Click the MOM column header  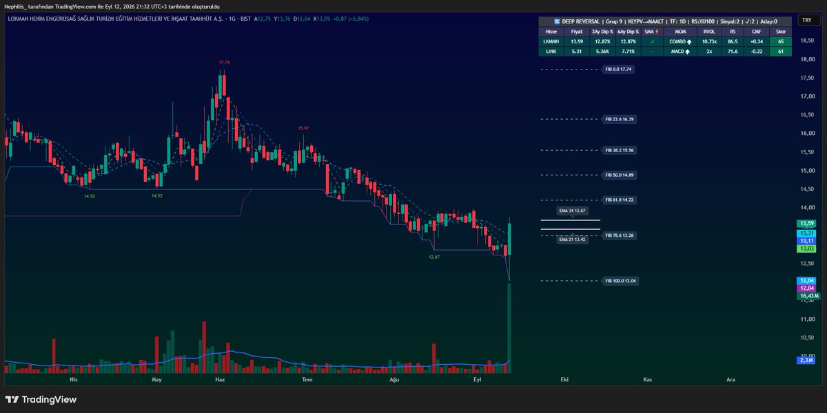point(680,32)
